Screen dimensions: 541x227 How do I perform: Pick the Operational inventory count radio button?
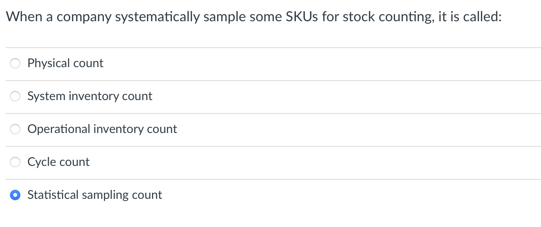[x=15, y=130]
